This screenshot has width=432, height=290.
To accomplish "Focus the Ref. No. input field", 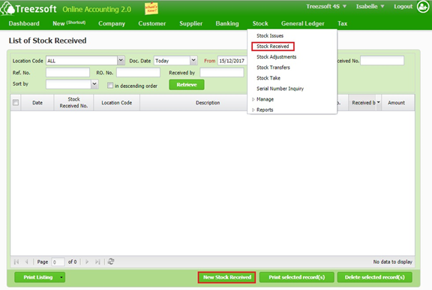I will (67, 73).
